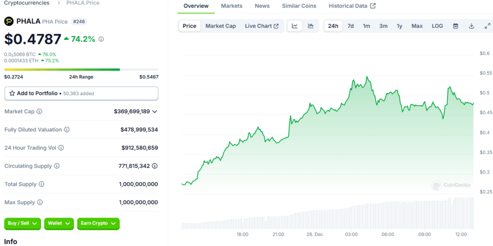
Task: Show 24 Hour Trading Vol info icon
Action: point(61,148)
